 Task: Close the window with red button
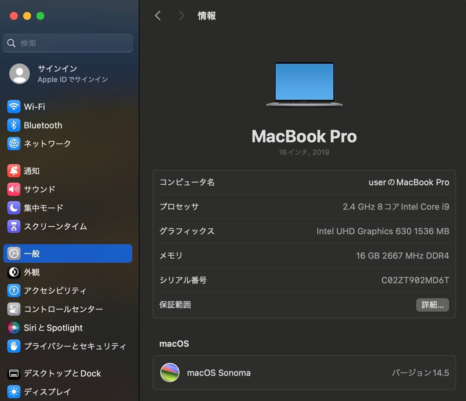pos(14,16)
